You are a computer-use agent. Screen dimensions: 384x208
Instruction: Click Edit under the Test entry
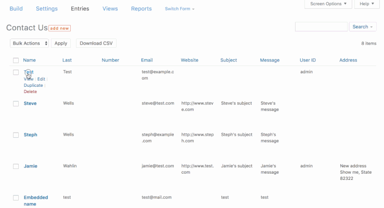point(41,79)
